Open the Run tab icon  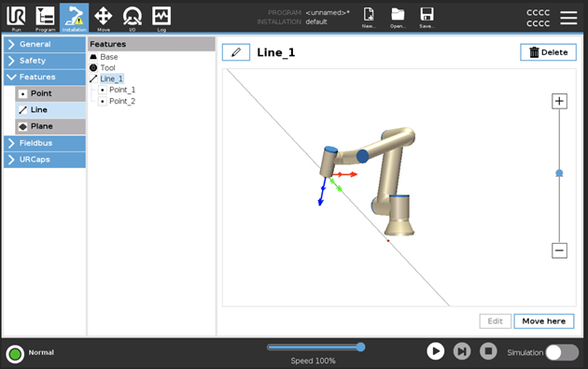[x=16, y=18]
